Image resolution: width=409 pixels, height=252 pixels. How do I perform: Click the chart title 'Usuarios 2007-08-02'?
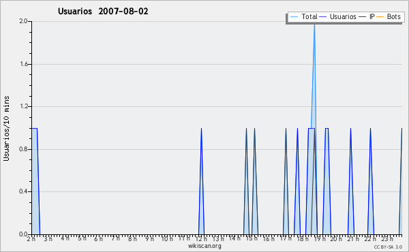pyautogui.click(x=103, y=11)
